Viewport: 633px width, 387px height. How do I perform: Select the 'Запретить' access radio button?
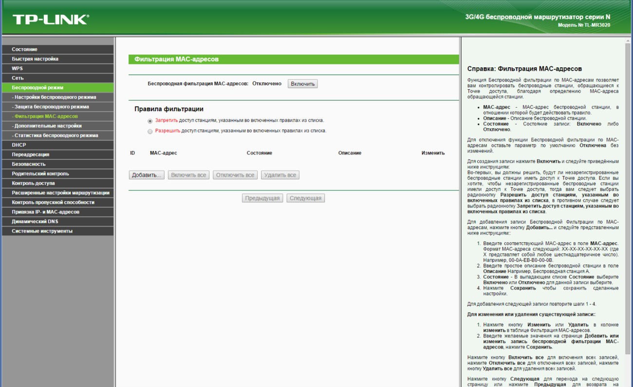(150, 120)
